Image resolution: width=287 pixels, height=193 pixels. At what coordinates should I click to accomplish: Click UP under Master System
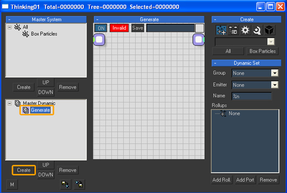[x=46, y=82]
